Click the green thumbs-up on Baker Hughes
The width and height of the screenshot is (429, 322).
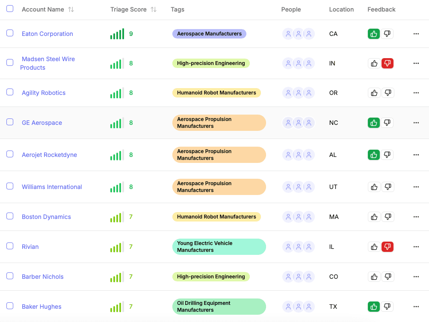tap(373, 307)
